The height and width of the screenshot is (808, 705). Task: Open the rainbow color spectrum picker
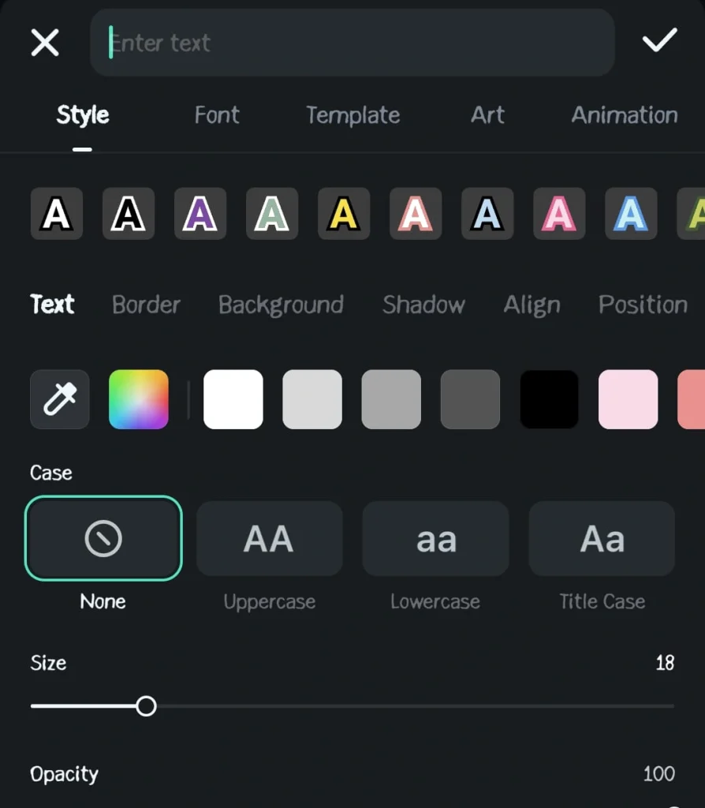(139, 399)
